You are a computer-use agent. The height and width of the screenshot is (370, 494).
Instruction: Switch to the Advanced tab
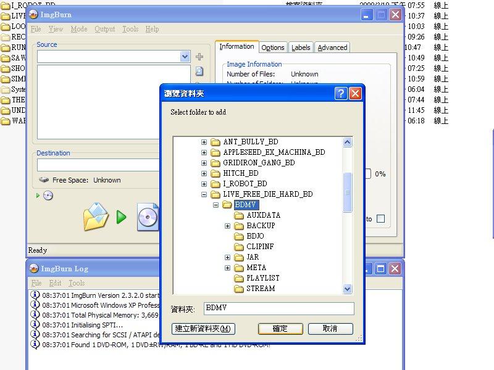[332, 47]
